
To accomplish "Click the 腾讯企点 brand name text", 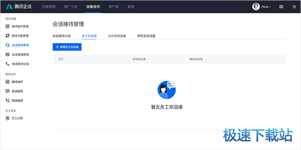I will point(23,7).
